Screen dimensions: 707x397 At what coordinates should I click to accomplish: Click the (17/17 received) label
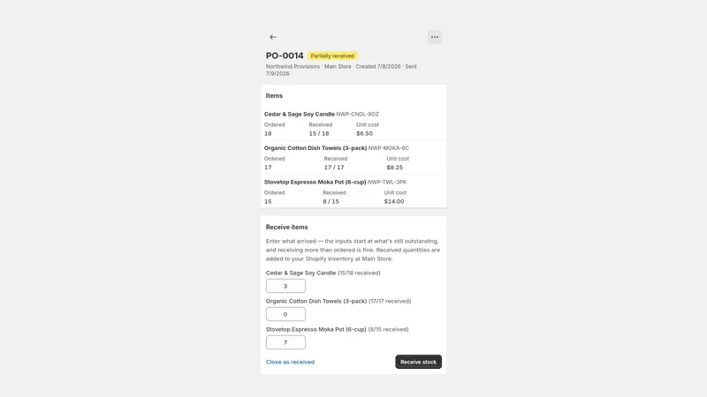(390, 301)
